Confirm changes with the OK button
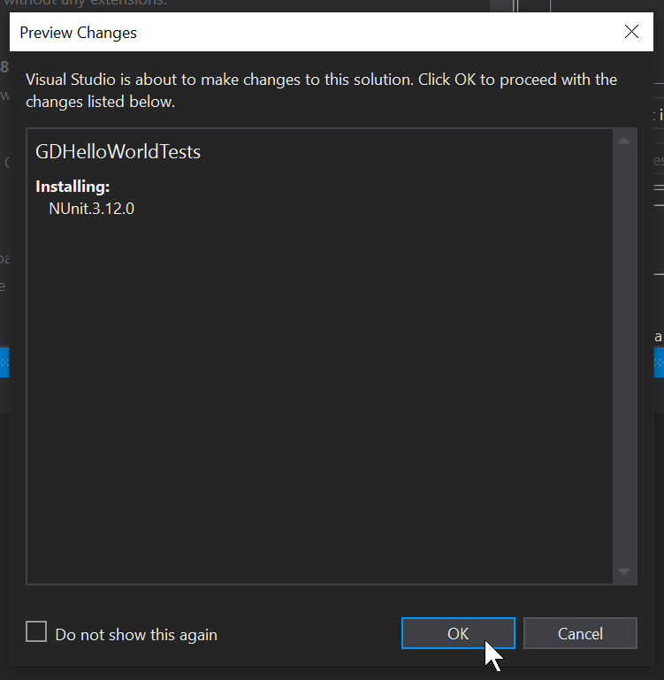The height and width of the screenshot is (680, 664). click(458, 633)
